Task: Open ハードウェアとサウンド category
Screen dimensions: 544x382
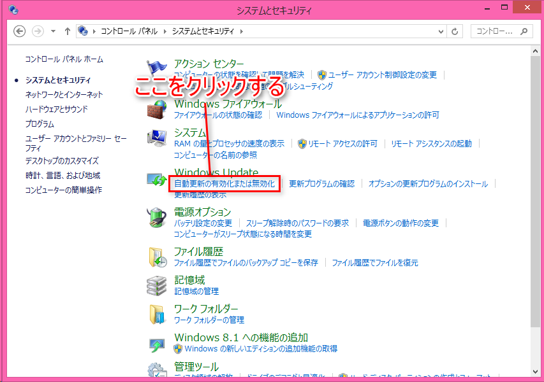Action: point(57,109)
